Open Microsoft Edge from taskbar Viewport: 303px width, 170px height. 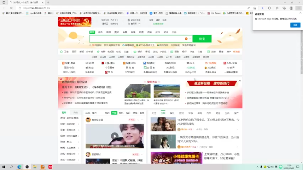[x=19, y=167]
